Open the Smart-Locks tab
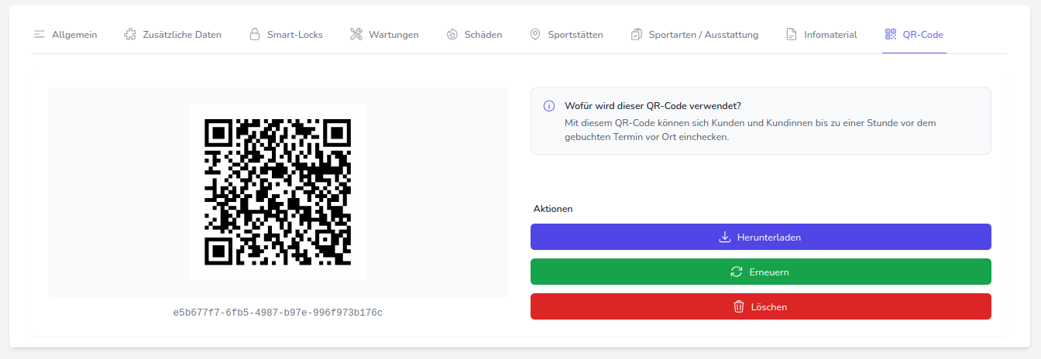This screenshot has width=1041, height=359. click(294, 35)
